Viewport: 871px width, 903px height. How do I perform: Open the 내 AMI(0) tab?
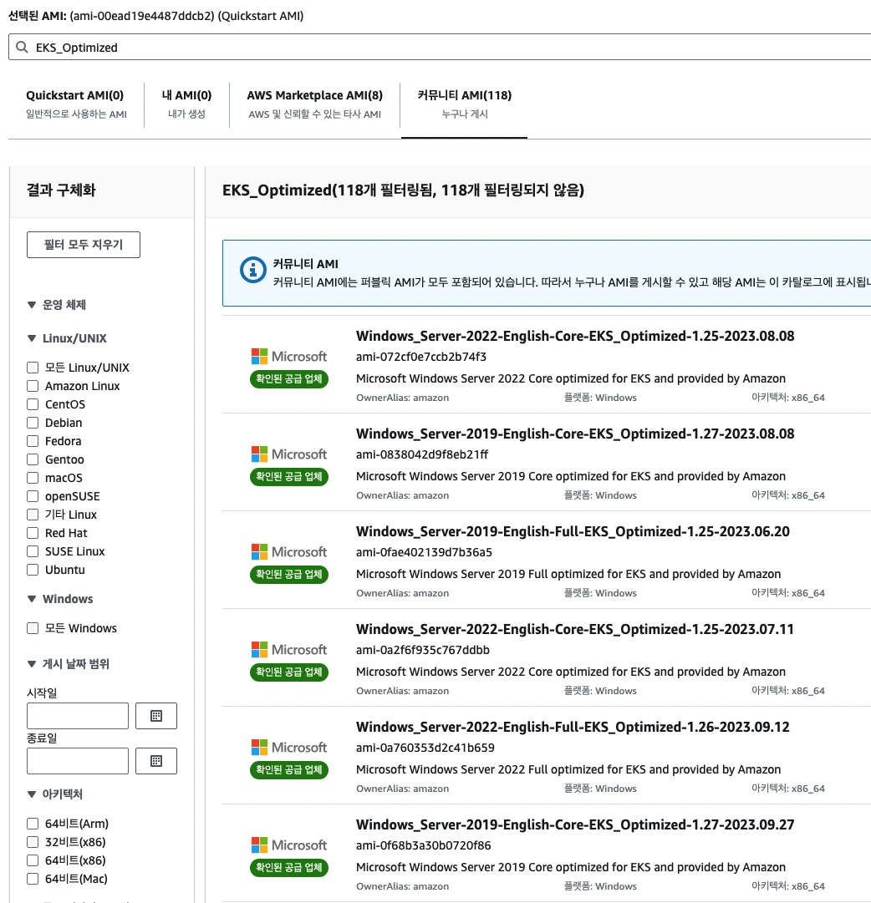pos(186,104)
